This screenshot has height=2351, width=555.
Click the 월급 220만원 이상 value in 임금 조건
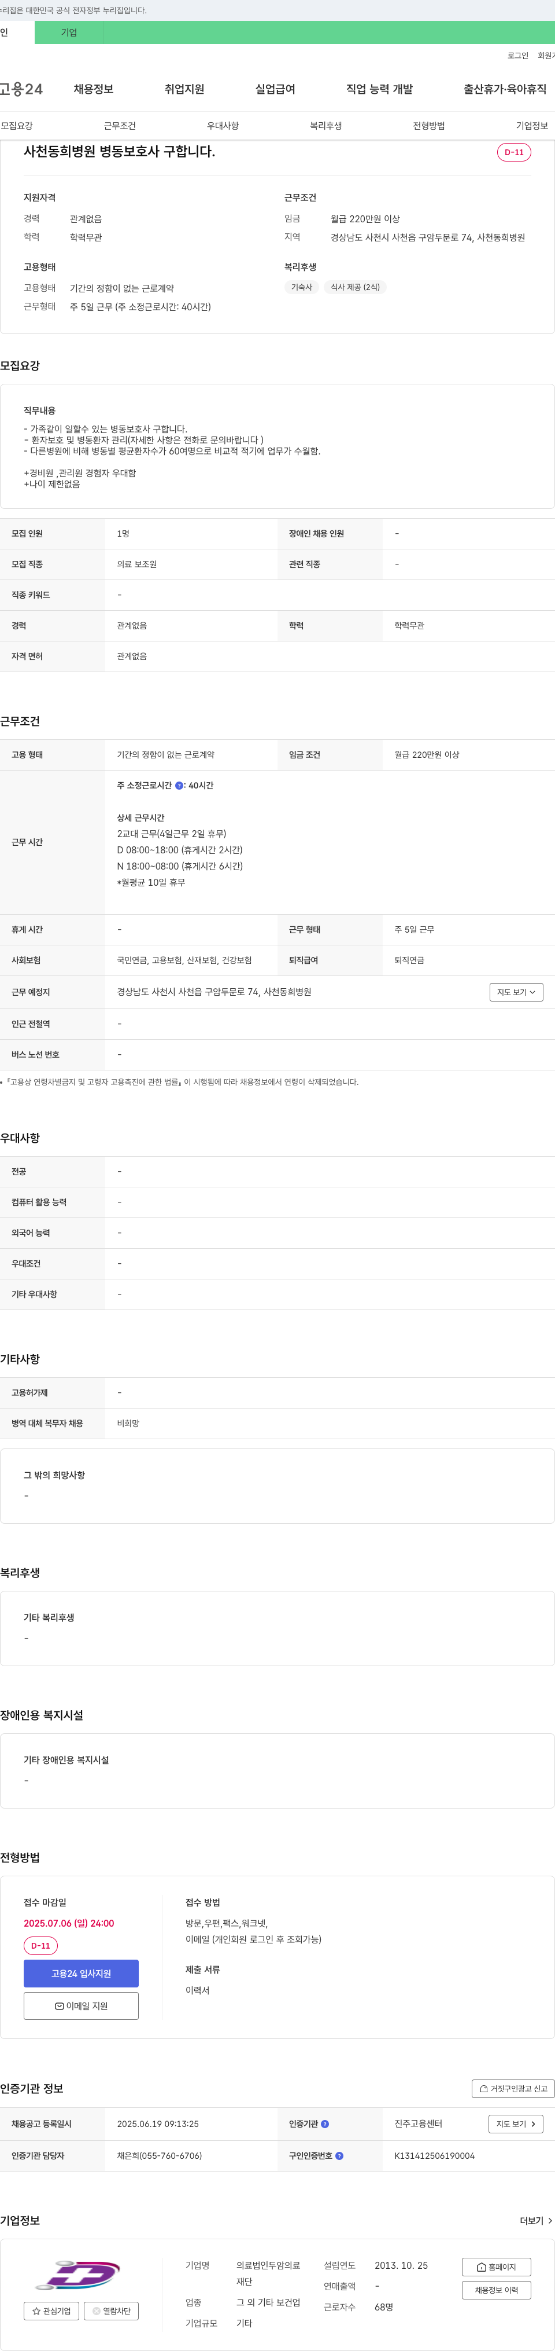point(427,755)
